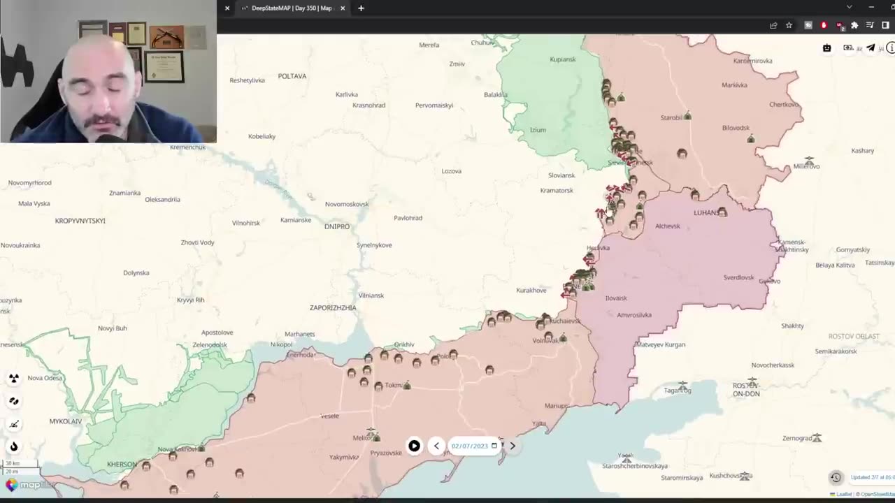Advance to the next date on timeline
The image size is (895, 503).
513,446
